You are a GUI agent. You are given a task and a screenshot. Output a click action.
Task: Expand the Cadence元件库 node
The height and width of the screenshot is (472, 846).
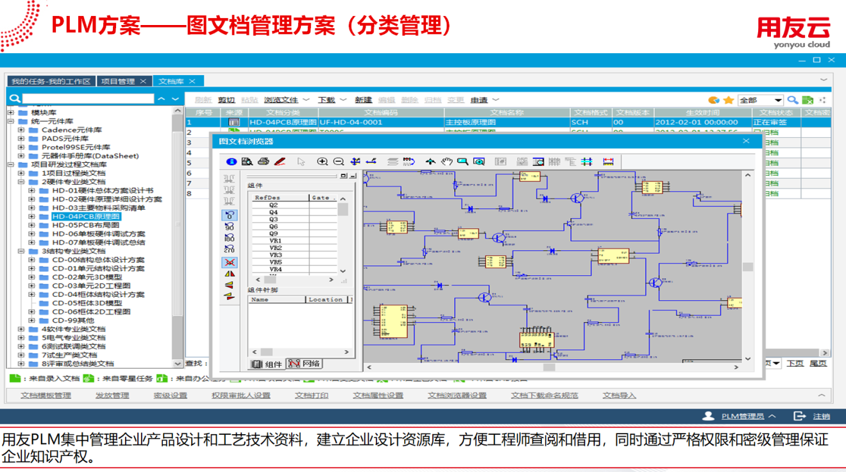click(x=21, y=130)
